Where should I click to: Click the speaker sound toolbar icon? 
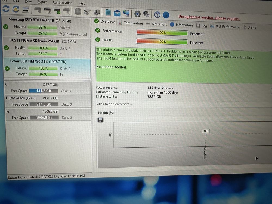pos(146,14)
